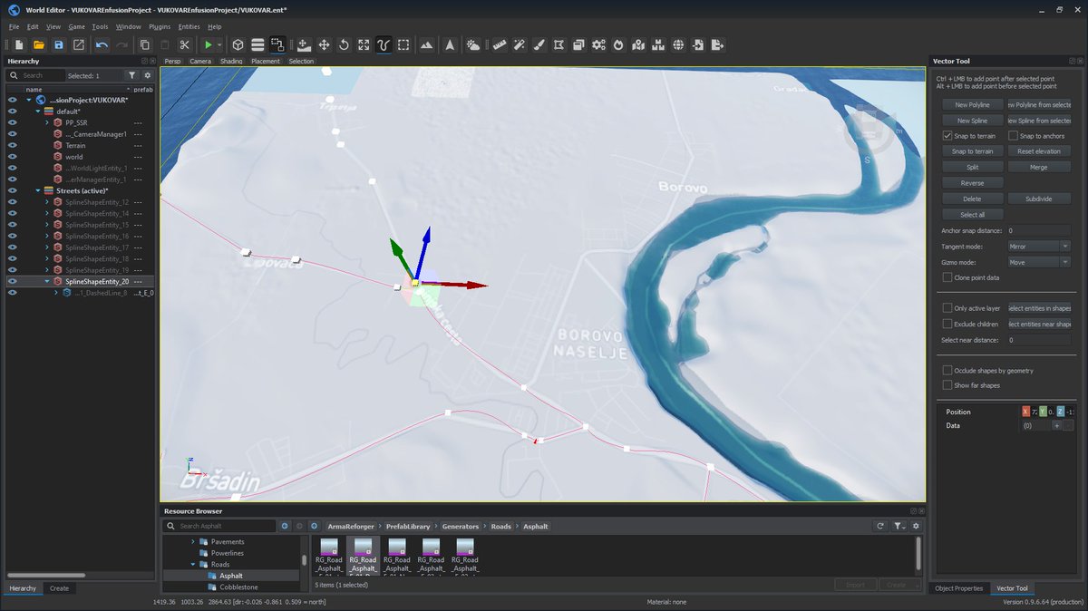Click the Undo arrow in the toolbar
1088x611 pixels.
point(102,44)
